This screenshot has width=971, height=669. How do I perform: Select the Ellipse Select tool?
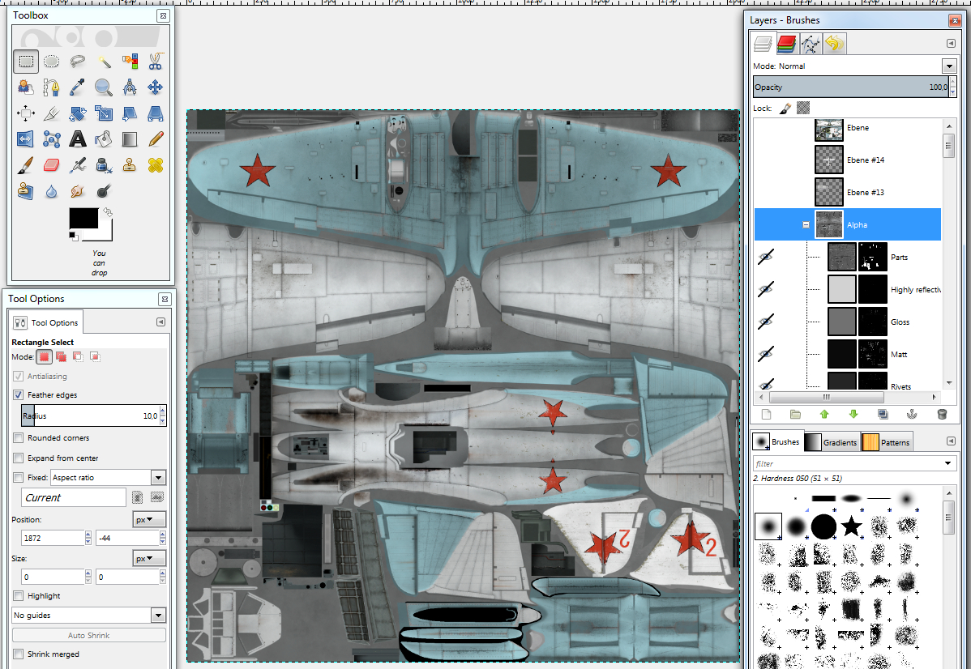(x=51, y=62)
